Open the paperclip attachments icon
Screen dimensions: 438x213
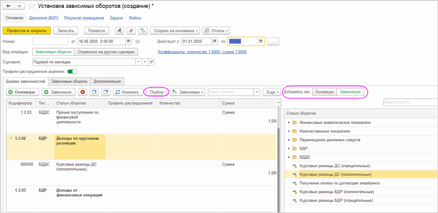(x=131, y=31)
